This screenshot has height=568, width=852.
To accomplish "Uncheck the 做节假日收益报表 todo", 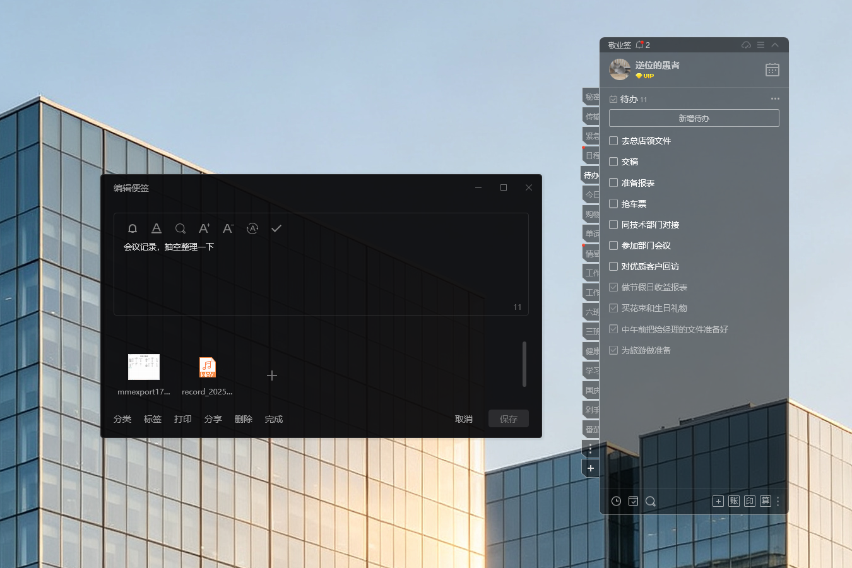I will pyautogui.click(x=613, y=287).
